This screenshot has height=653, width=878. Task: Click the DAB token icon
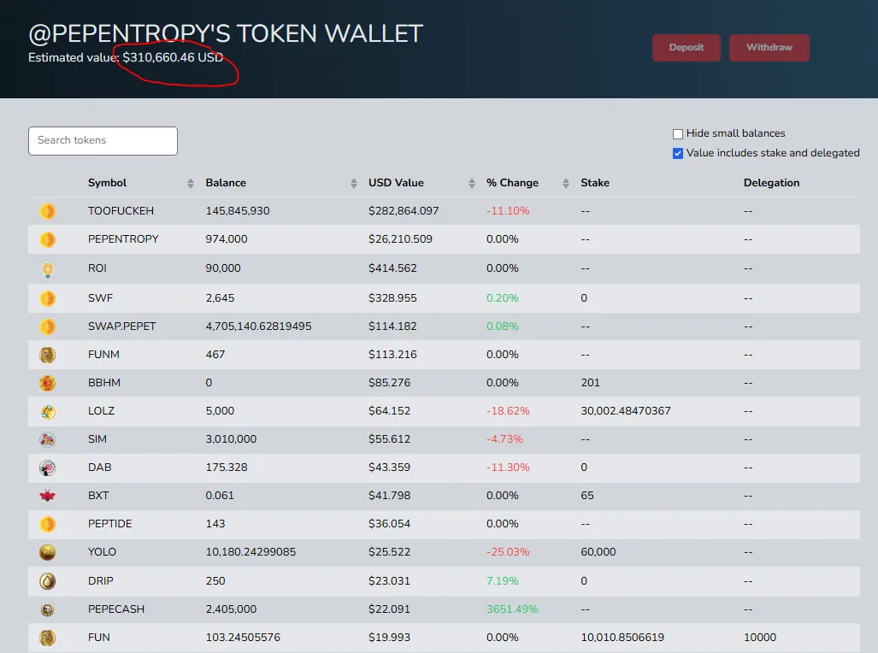click(x=48, y=468)
